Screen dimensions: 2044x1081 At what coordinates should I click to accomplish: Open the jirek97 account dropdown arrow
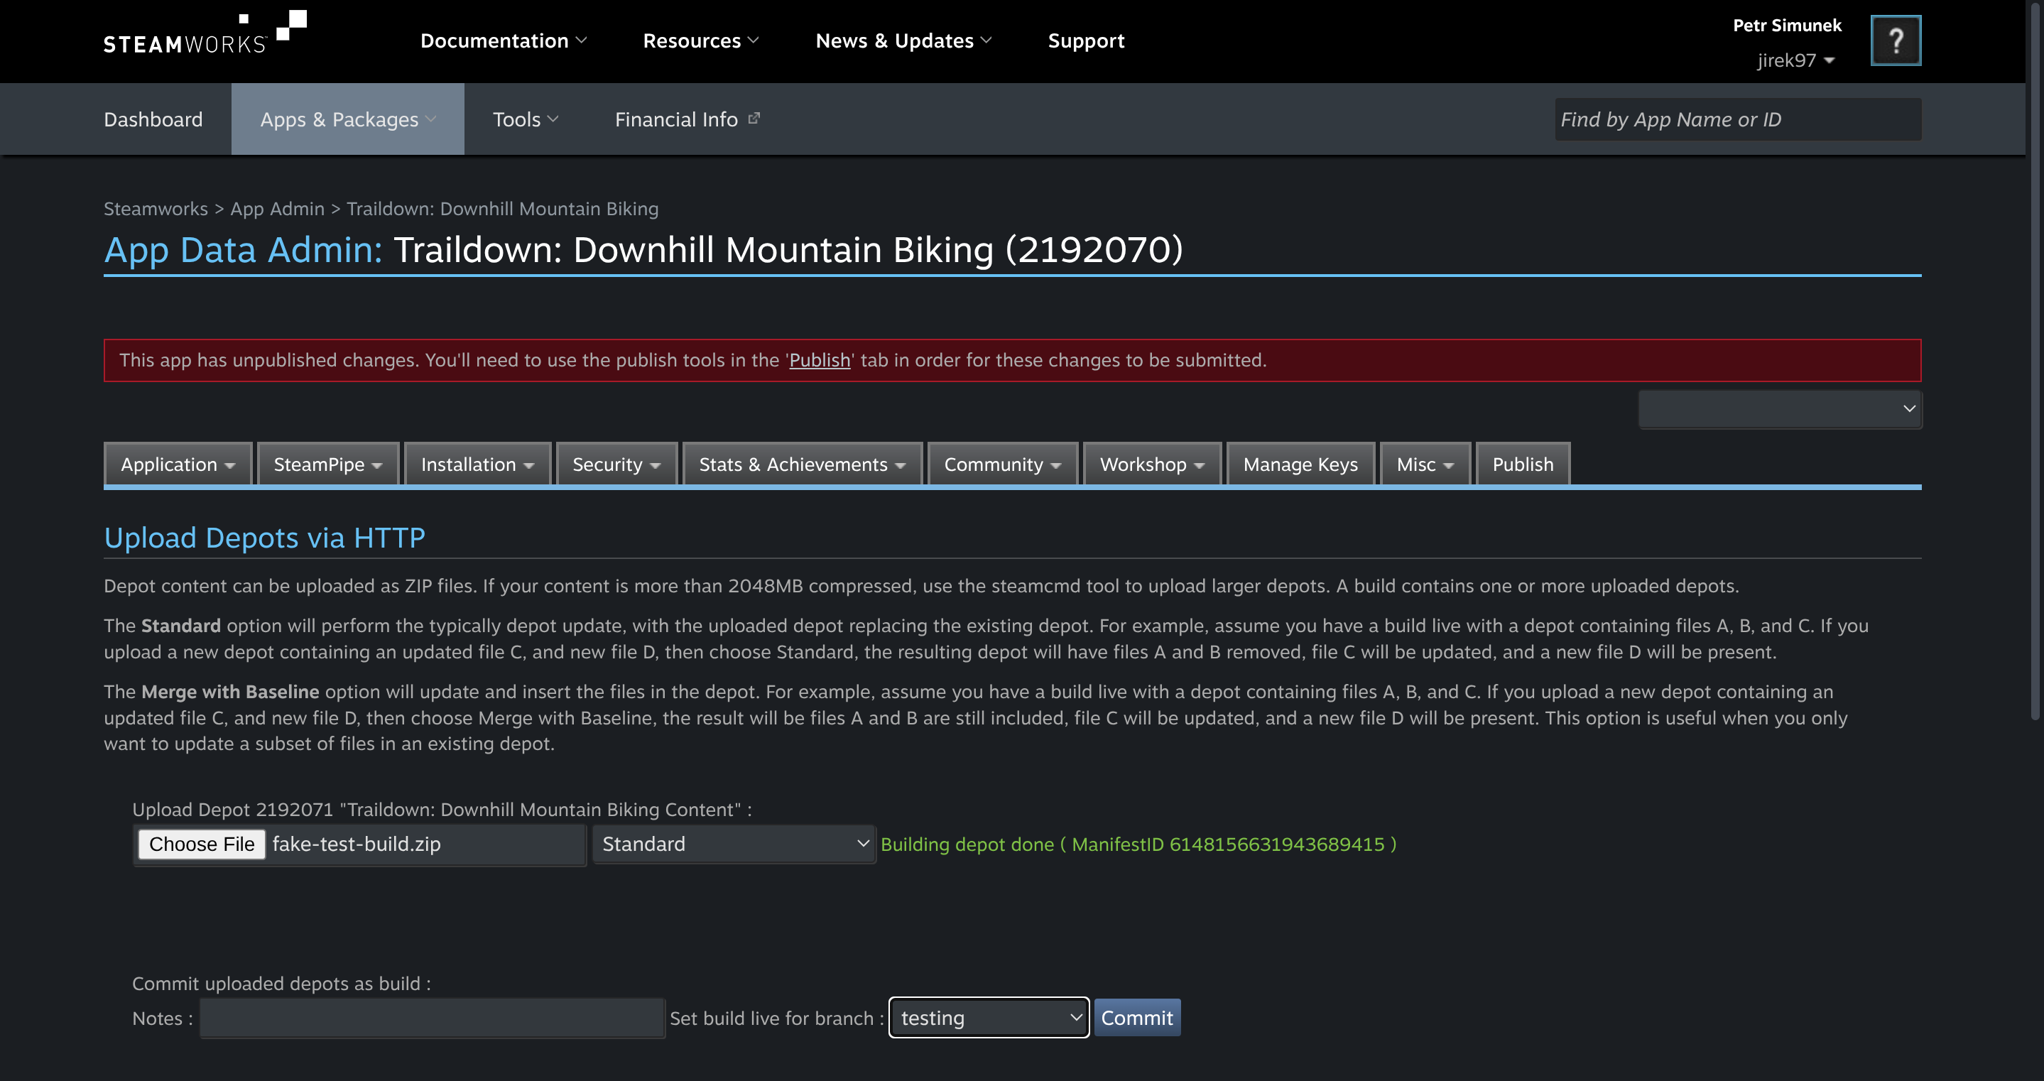pos(1829,60)
